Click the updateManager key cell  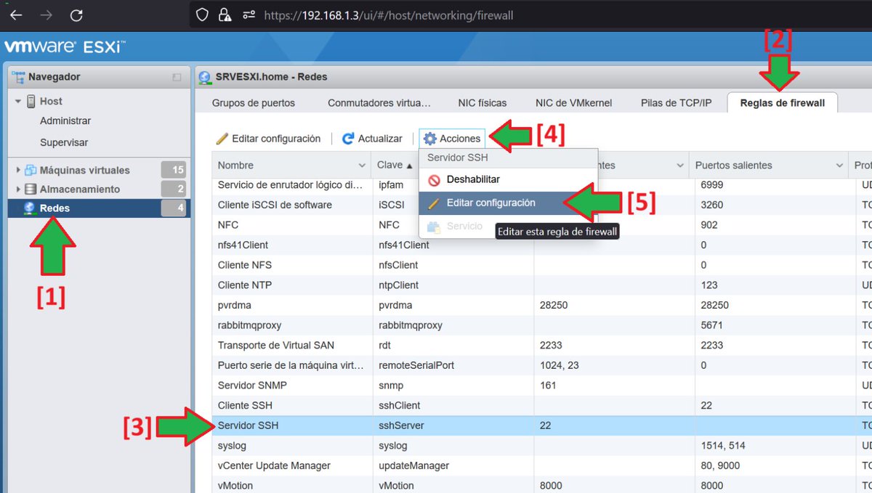[413, 465]
